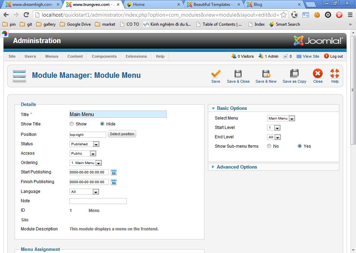
Task: Open the Language dropdown set to All
Action: 84,191
